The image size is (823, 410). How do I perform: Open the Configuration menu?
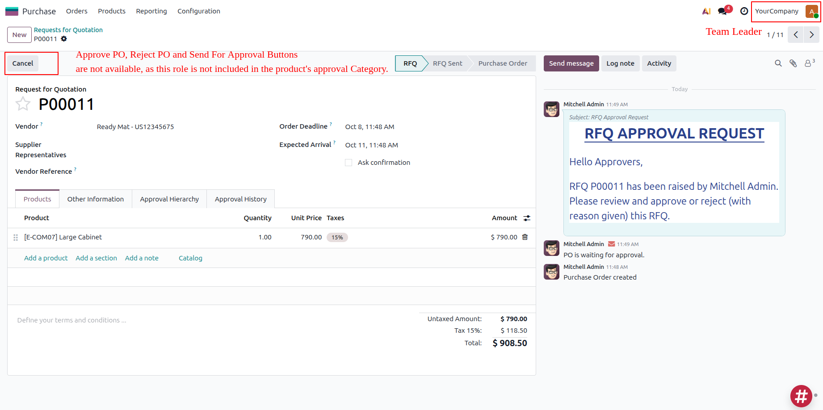point(198,11)
